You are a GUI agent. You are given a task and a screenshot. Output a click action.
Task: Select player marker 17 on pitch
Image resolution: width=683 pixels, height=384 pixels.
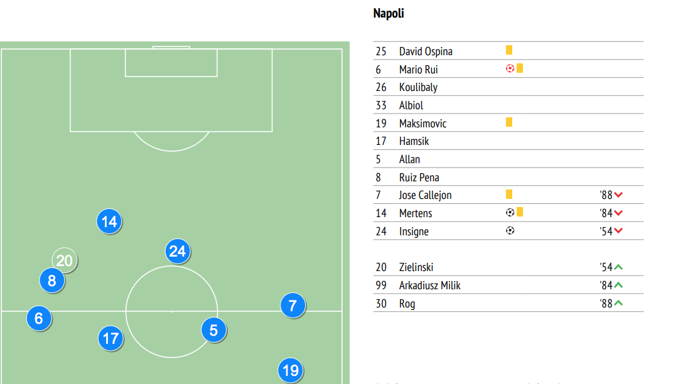tap(110, 338)
